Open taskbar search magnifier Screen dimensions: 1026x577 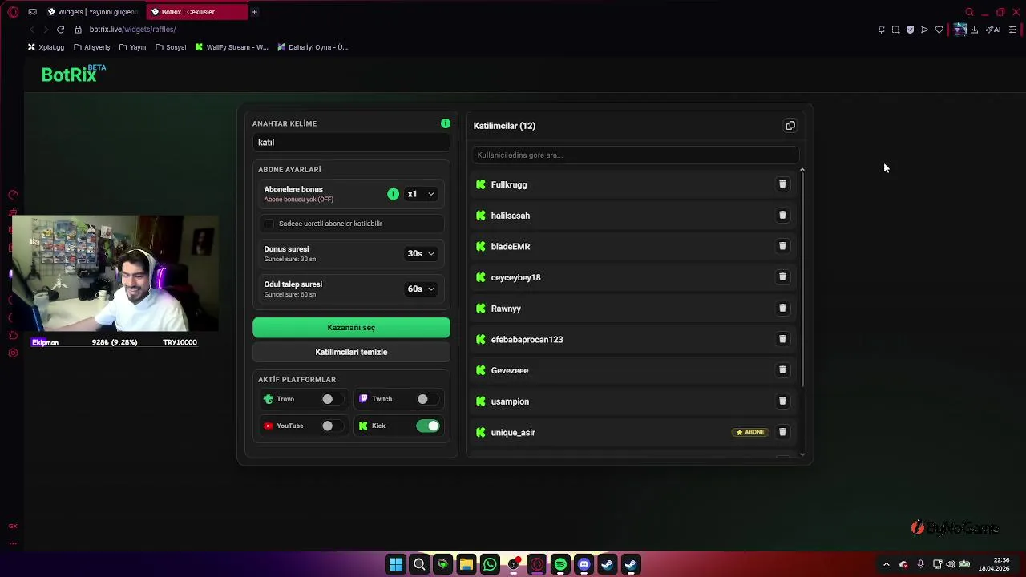pos(419,564)
